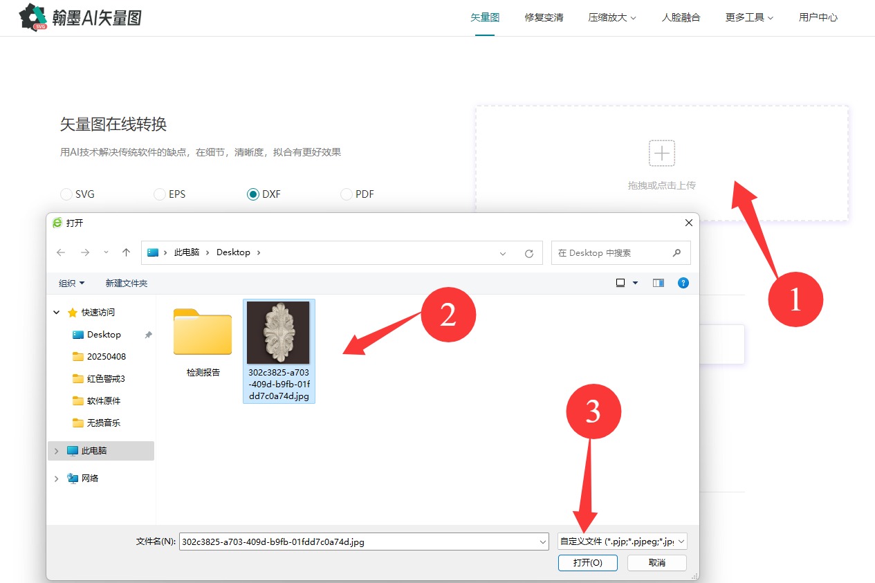
Task: Select the EPS output format
Action: [160, 194]
